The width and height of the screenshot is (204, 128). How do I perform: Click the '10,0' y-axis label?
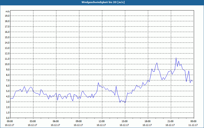tap(7, 64)
